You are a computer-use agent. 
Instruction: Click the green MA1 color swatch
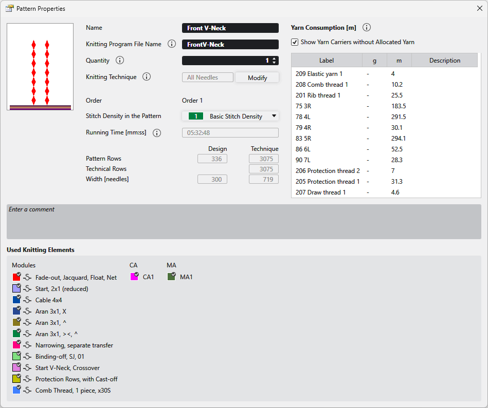[172, 277]
